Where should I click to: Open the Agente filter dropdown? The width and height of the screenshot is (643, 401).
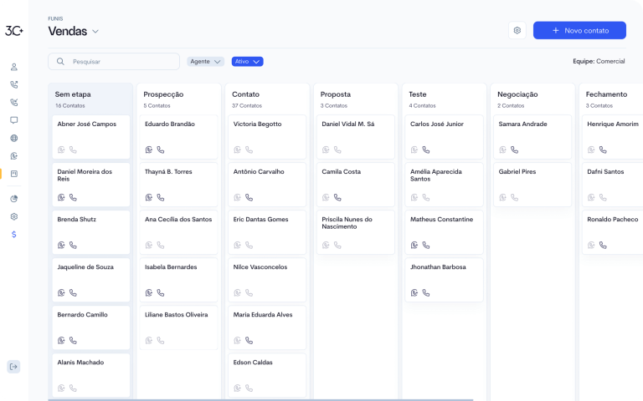point(205,61)
